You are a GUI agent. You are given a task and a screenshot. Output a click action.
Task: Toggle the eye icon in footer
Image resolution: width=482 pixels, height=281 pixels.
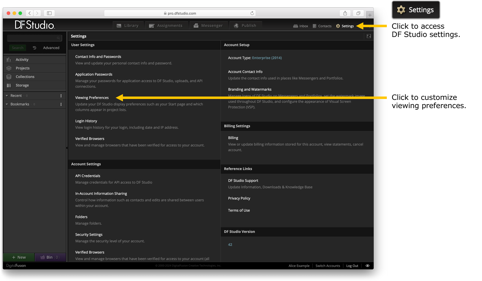tap(367, 266)
